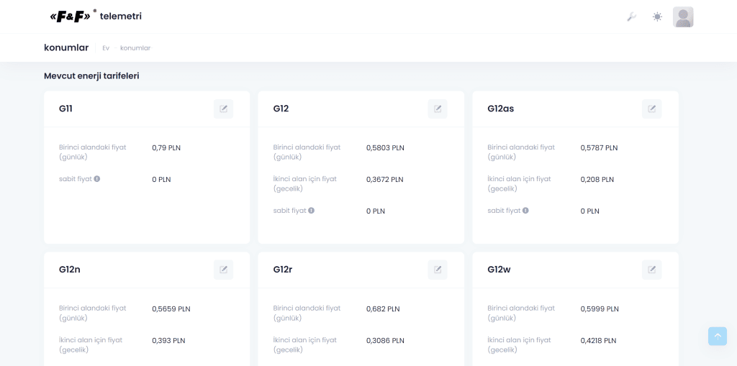
Task: Edit the G12as tariff
Action: point(652,109)
